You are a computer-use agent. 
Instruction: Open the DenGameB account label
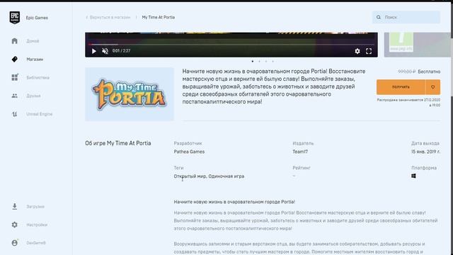coord(36,243)
